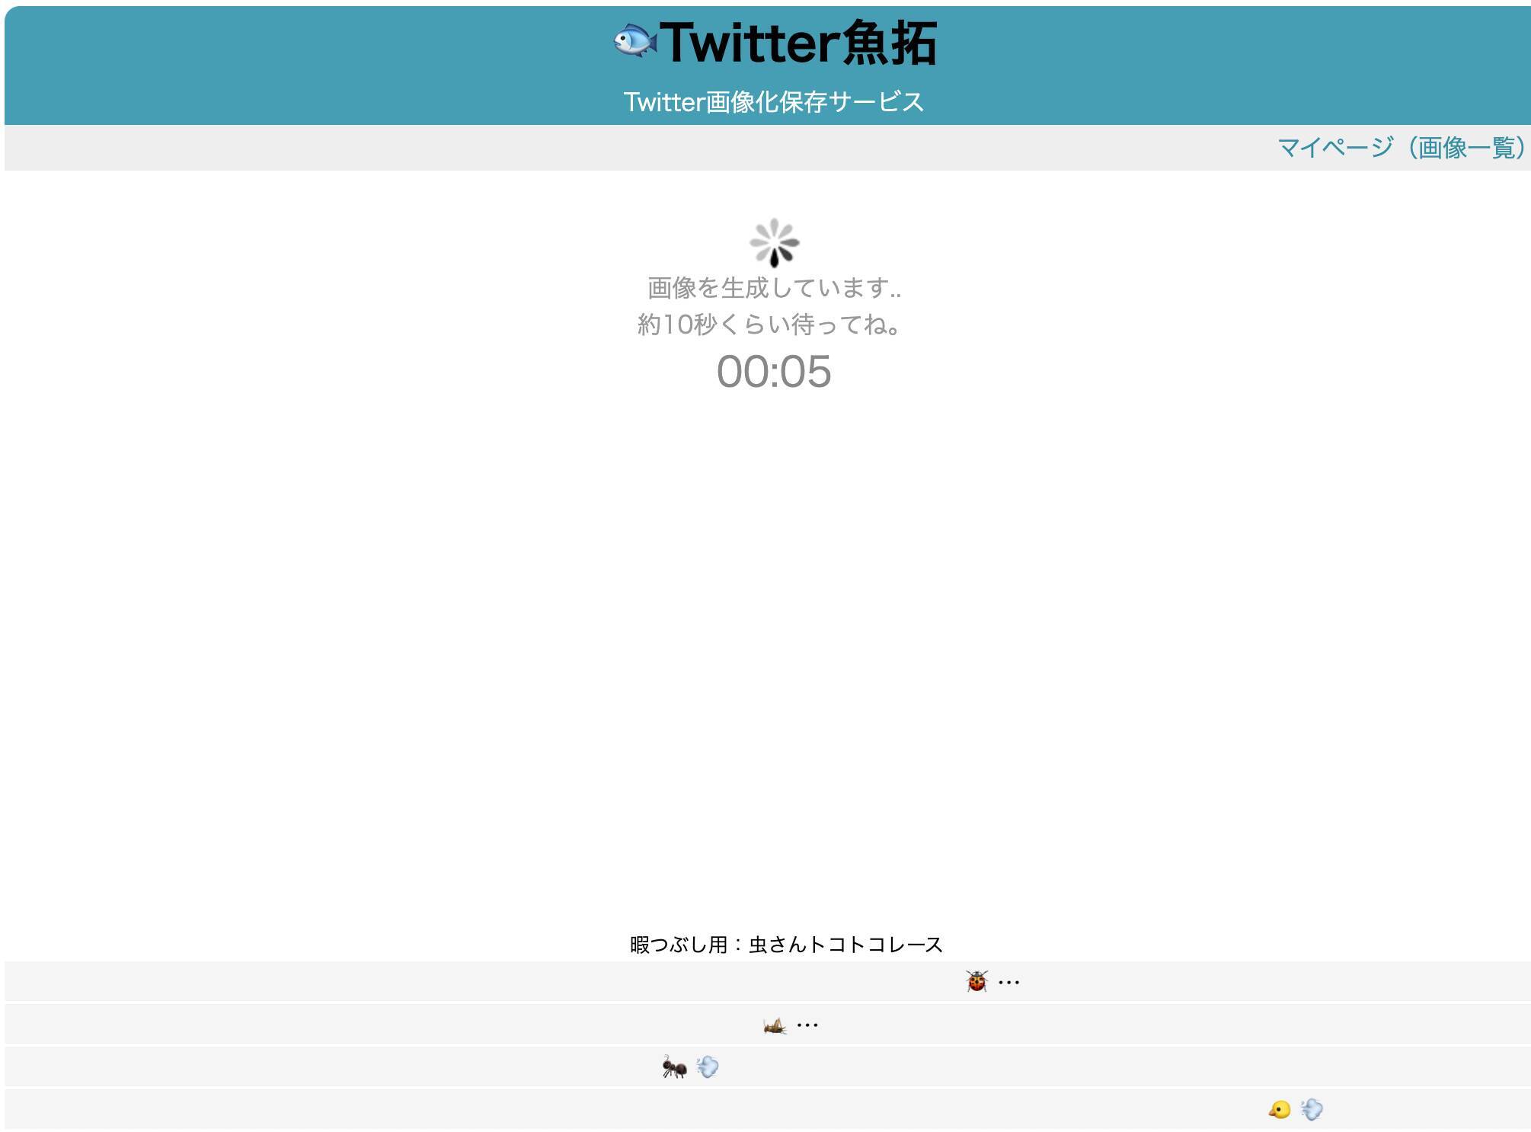This screenshot has height=1132, width=1531.
Task: Click the ladybug's race lane track
Action: (381, 981)
